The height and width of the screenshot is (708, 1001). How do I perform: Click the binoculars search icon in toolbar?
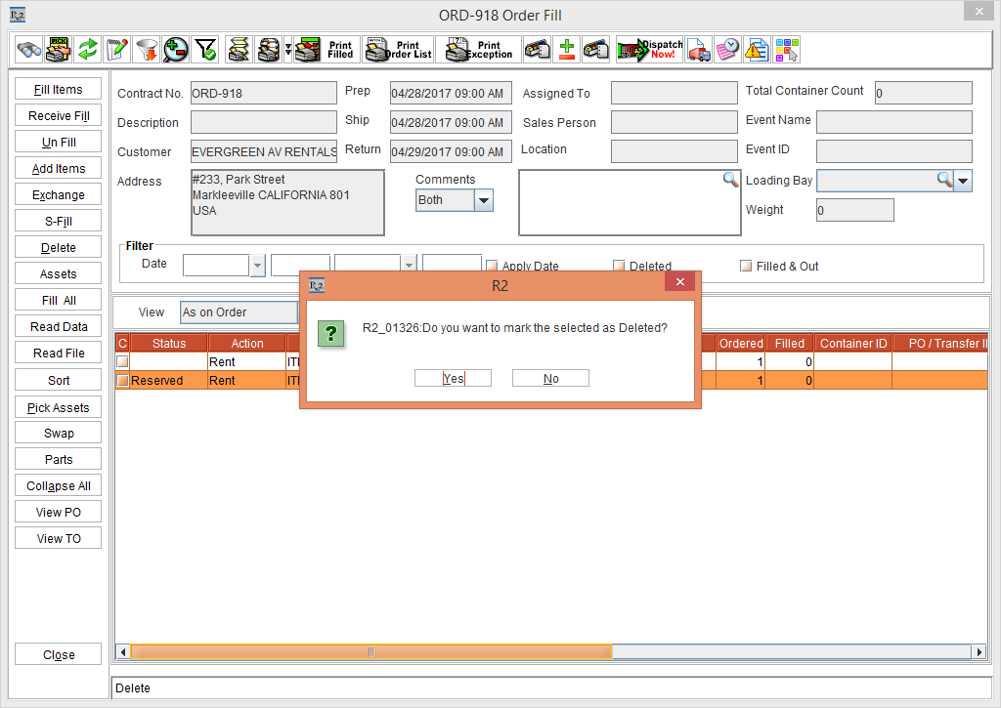tap(29, 49)
